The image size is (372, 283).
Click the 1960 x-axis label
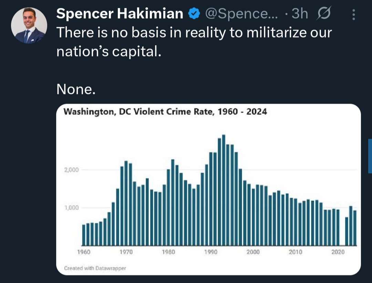(x=84, y=252)
